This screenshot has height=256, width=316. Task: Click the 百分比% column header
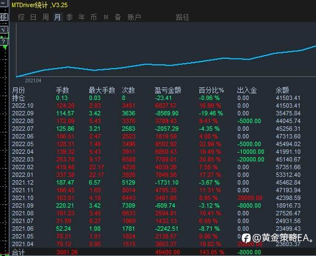211,90
